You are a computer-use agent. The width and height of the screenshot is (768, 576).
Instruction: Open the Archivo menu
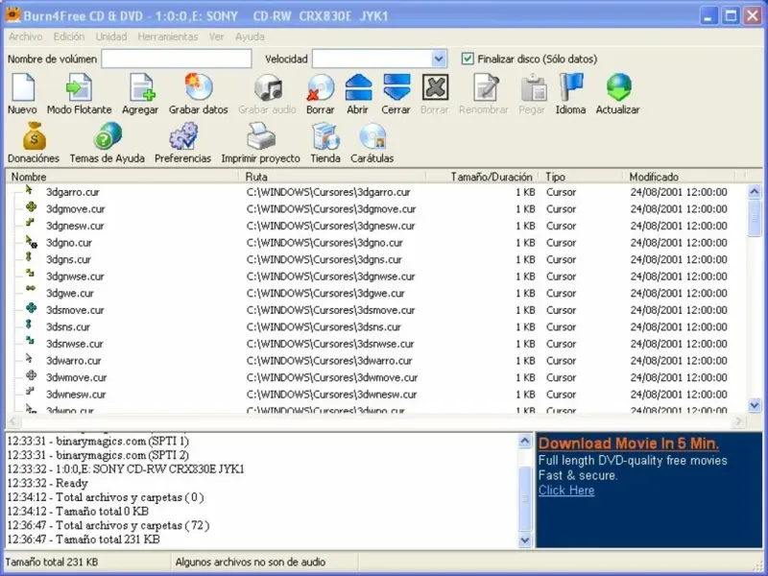[x=25, y=36]
